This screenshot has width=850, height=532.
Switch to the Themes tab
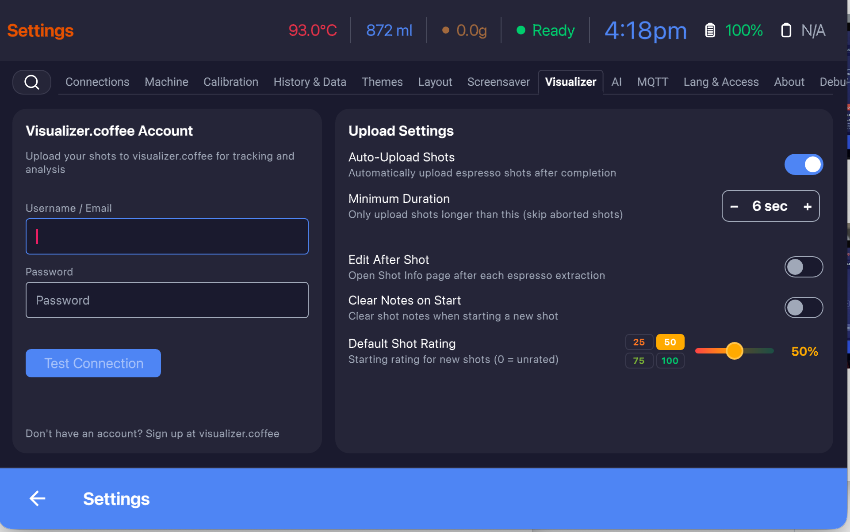(x=382, y=82)
